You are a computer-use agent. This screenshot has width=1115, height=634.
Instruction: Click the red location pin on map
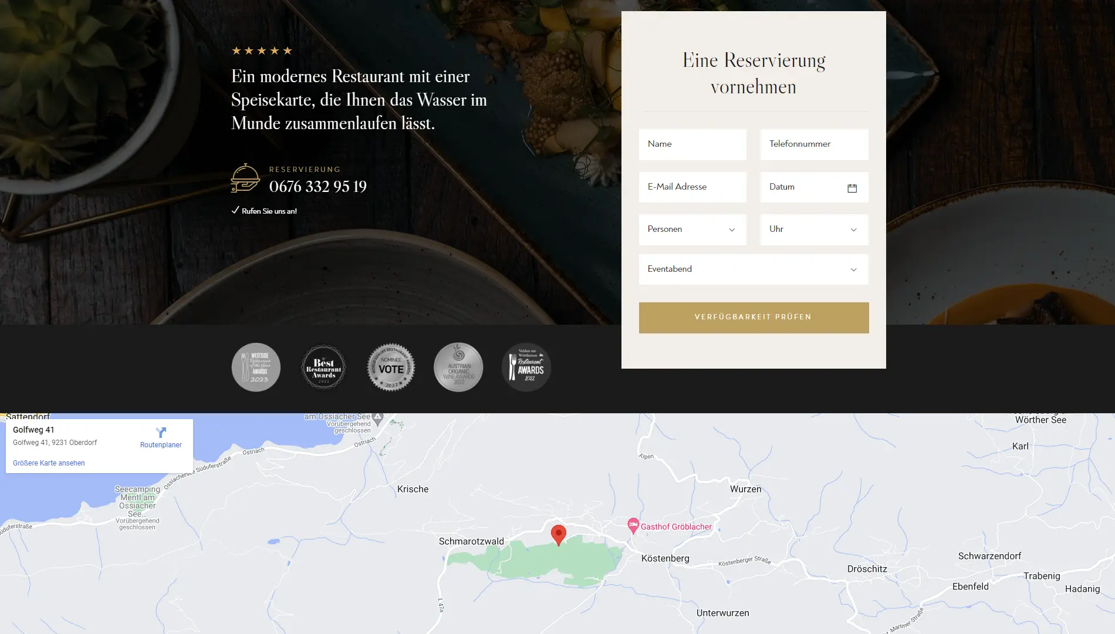559,535
